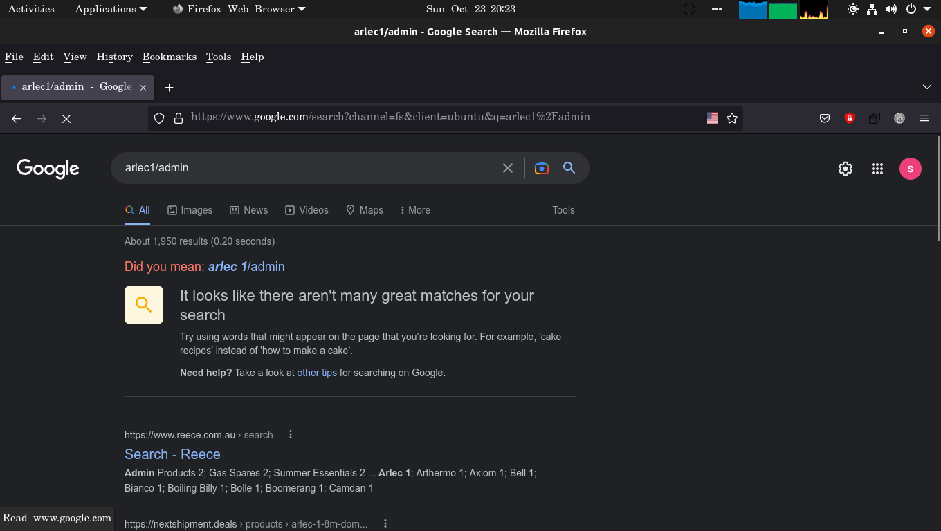This screenshot has height=531, width=941.
Task: Click the 'arlec 1/admin' suggestion link
Action: coord(246,267)
